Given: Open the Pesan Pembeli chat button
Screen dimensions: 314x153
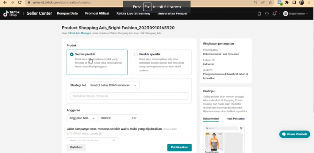Looking at the screenshot, I should pyautogui.click(x=294, y=134).
